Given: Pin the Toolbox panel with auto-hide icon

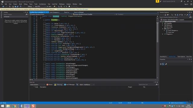Looking at the screenshot, I should [26, 12].
